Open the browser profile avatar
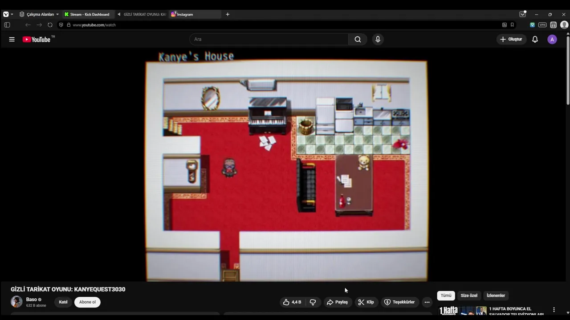The image size is (570, 320). (564, 25)
